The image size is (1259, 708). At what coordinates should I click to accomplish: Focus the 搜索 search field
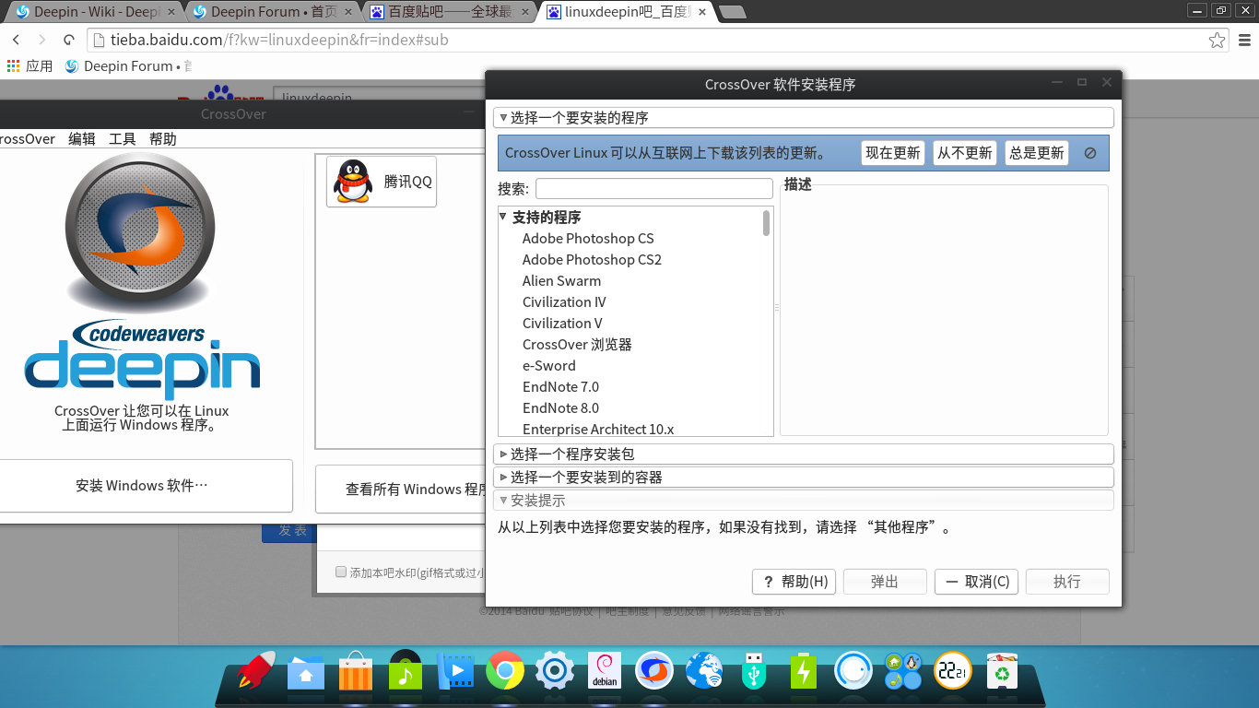point(654,189)
